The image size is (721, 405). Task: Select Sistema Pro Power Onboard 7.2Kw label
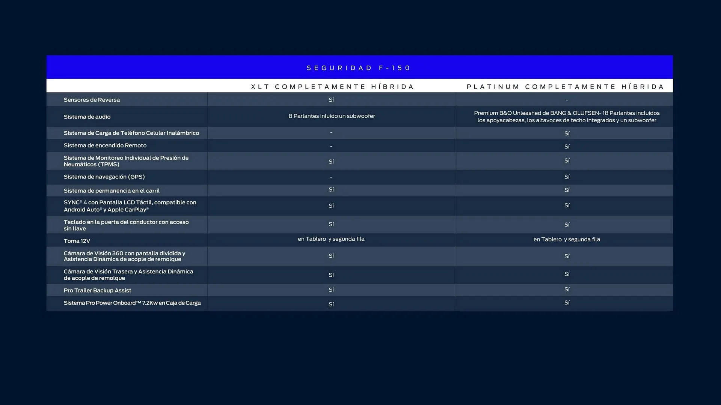(132, 303)
